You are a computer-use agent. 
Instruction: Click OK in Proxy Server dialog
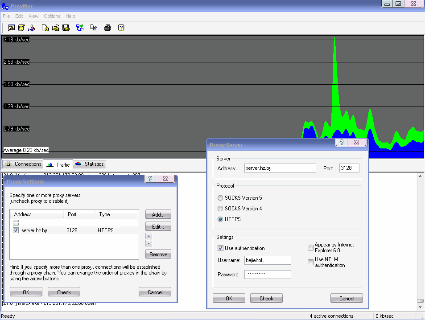(229, 298)
